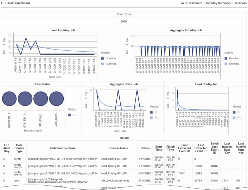The width and height of the screenshot is (248, 190).
Task: Click the Data Source Name column header
Action: coord(63,148)
